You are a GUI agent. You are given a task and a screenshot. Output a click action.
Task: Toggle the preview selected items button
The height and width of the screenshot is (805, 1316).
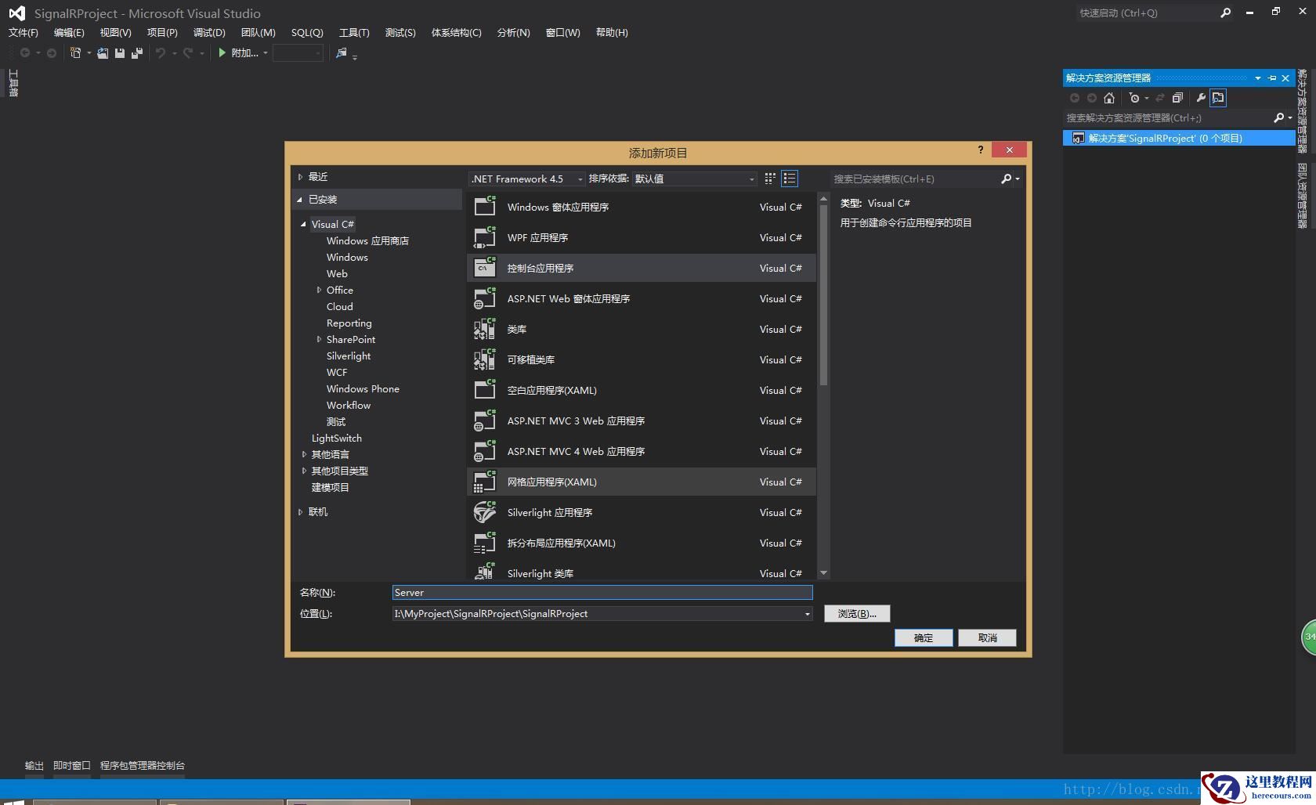1218,98
